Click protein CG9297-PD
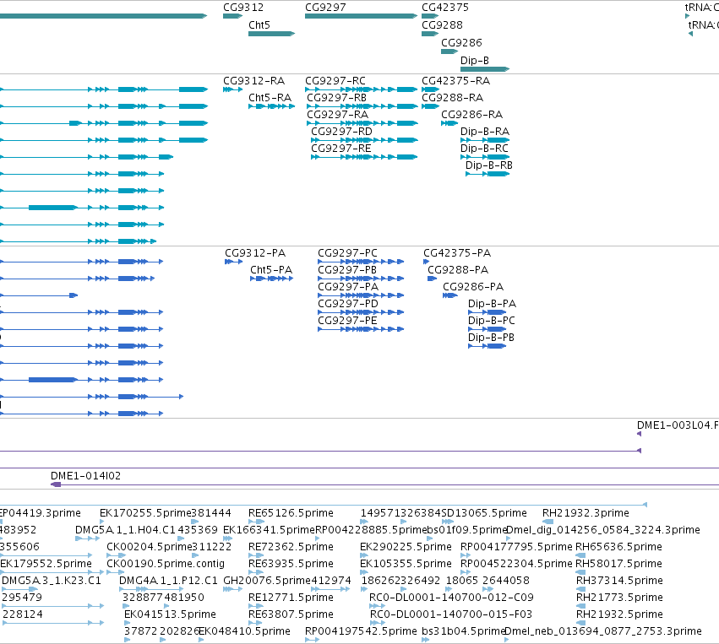Screen dimensions: 719x644 click(361, 312)
